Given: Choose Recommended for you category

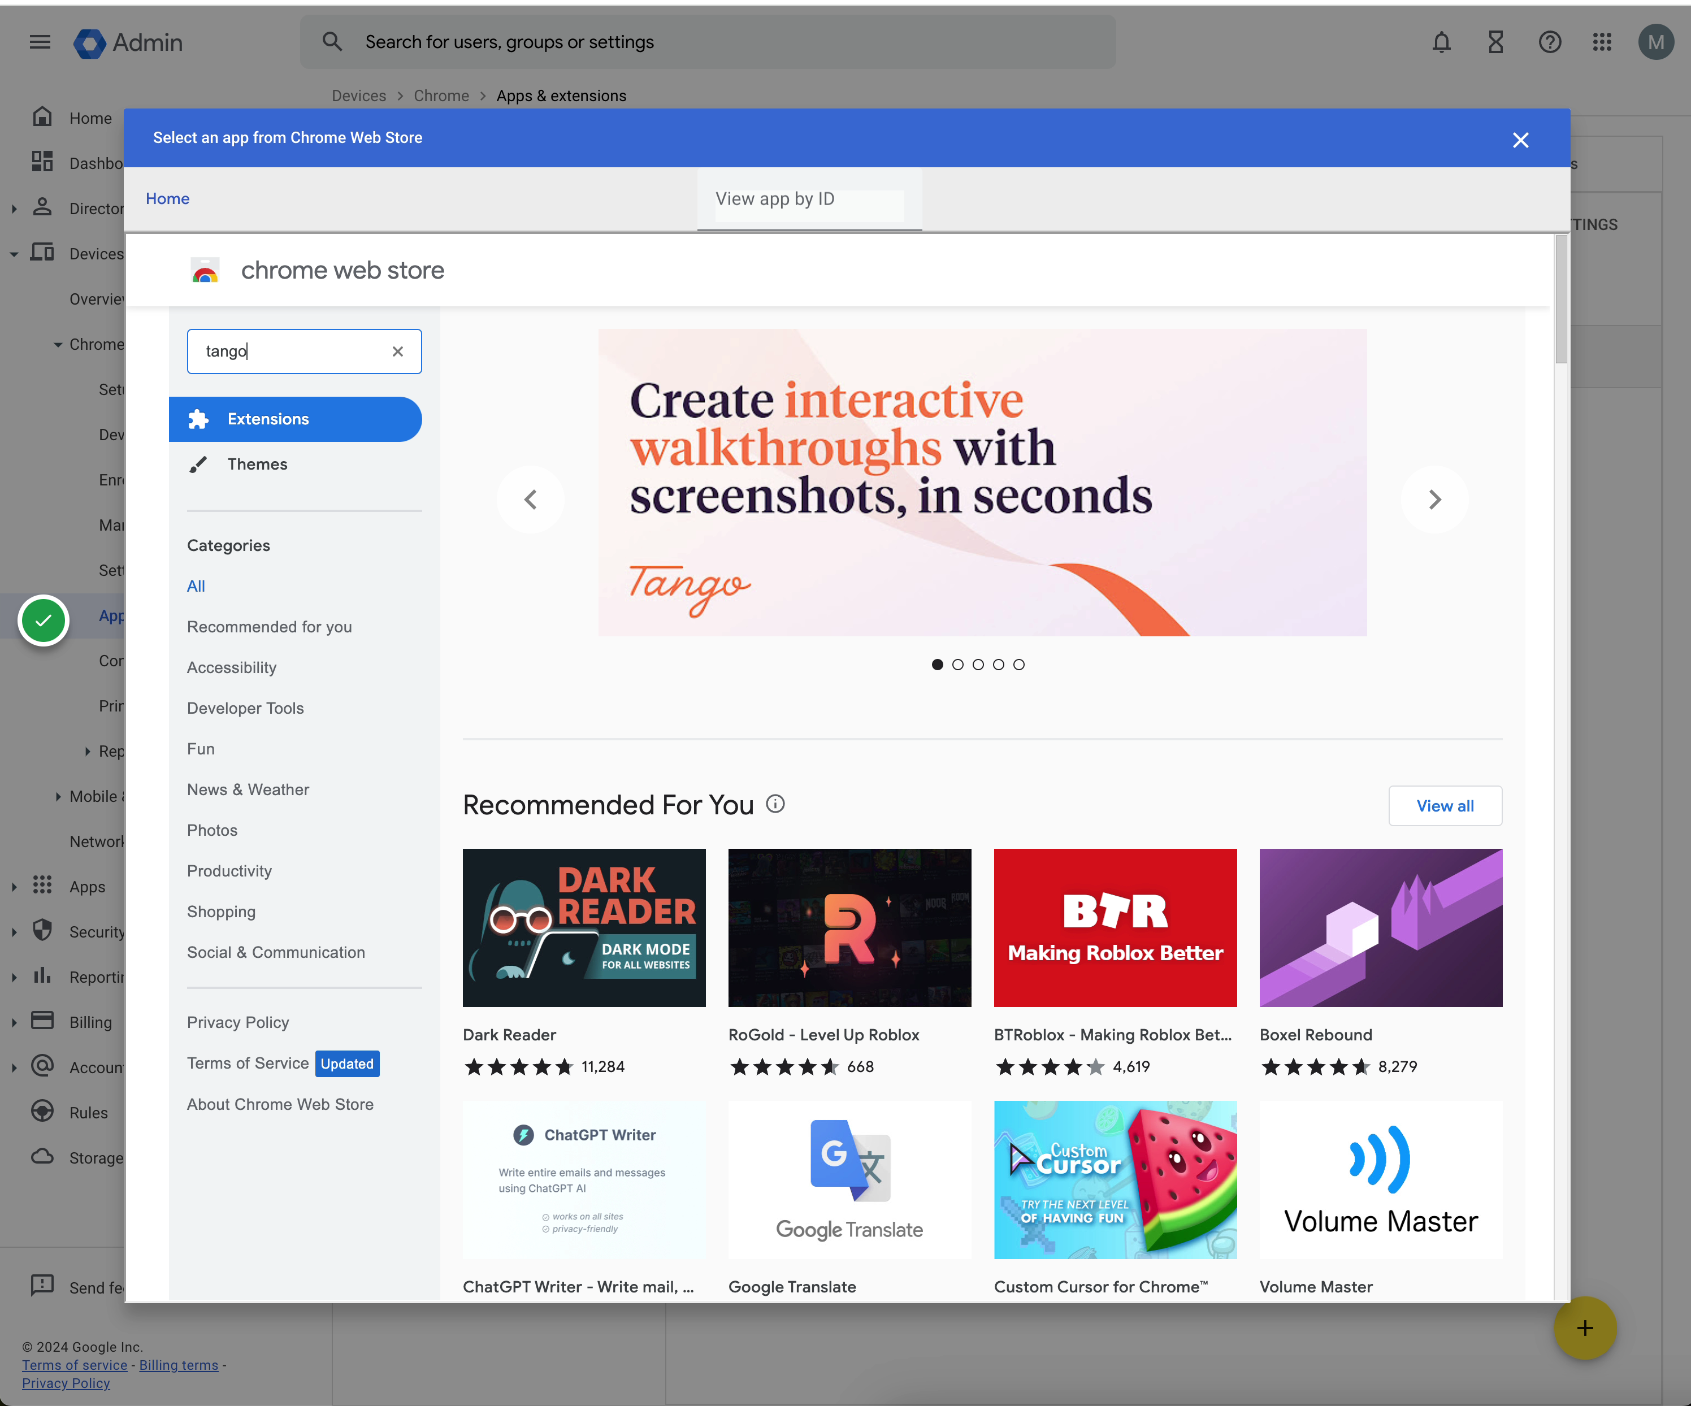Looking at the screenshot, I should click(x=269, y=627).
